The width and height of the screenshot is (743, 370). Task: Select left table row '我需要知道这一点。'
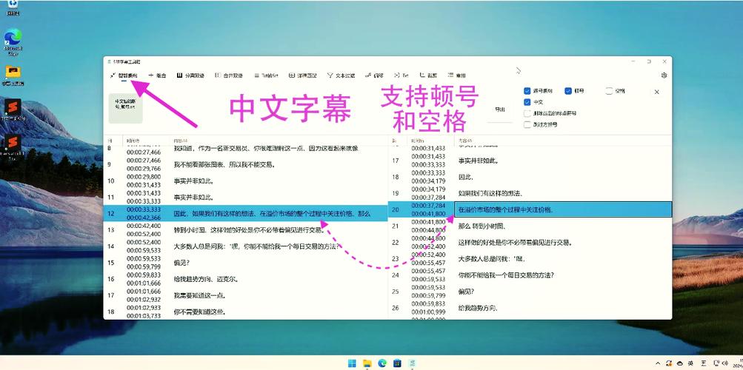[x=245, y=295]
